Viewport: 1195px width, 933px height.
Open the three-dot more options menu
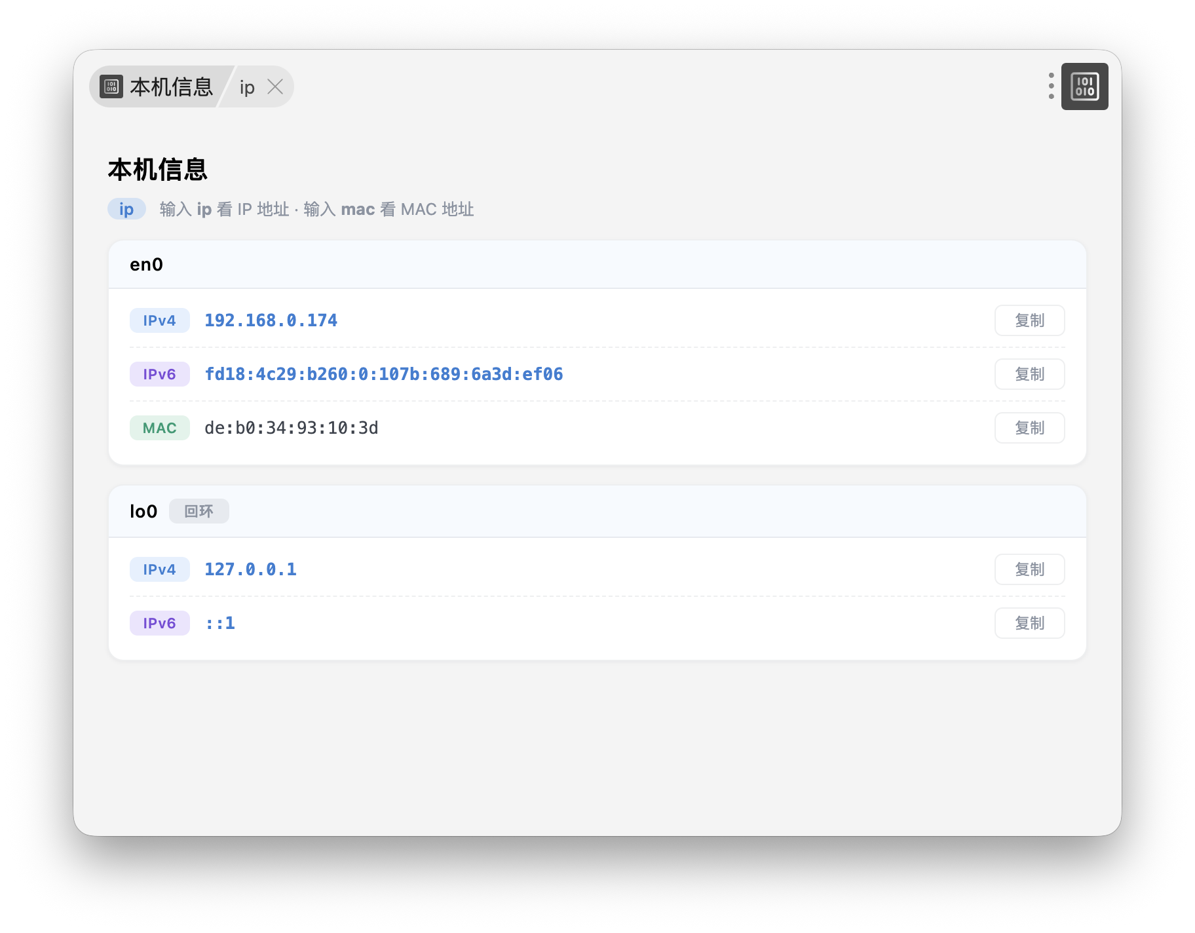tap(1051, 86)
